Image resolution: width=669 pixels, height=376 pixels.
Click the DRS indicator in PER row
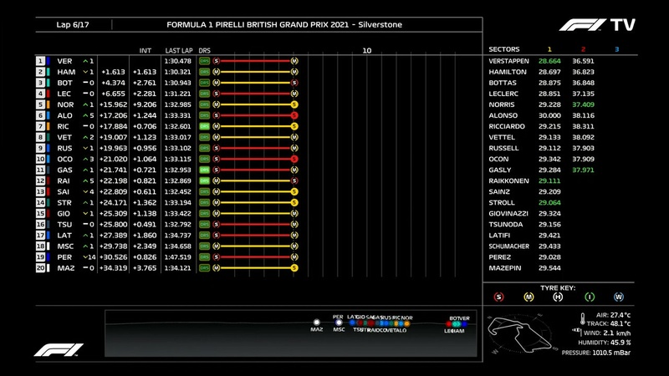204,257
